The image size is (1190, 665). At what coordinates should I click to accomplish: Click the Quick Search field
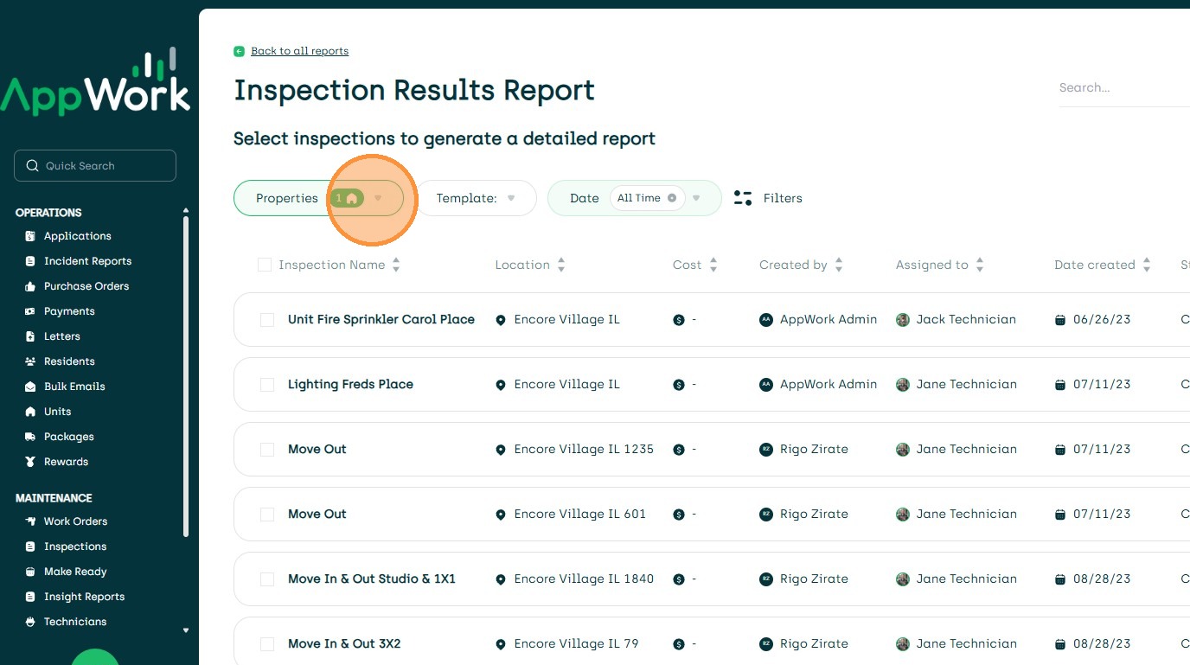(x=95, y=166)
